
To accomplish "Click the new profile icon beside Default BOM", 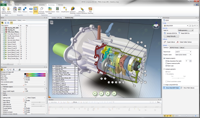I will pyautogui.click(x=190, y=25).
